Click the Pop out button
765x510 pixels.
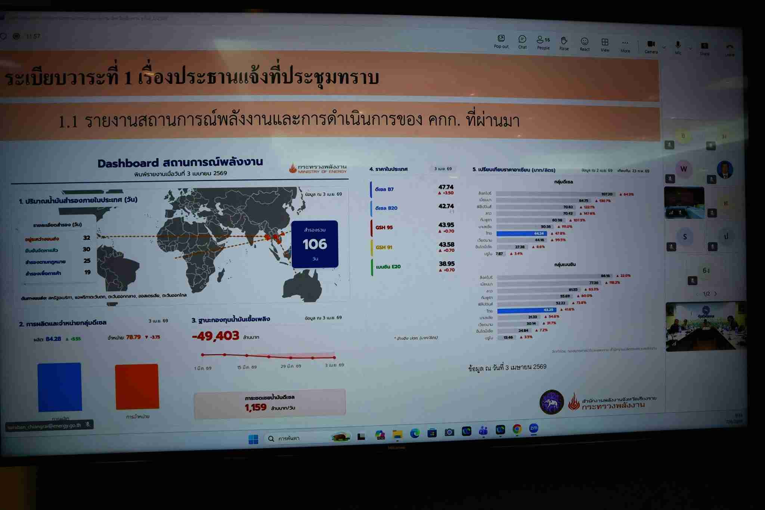pos(501,41)
